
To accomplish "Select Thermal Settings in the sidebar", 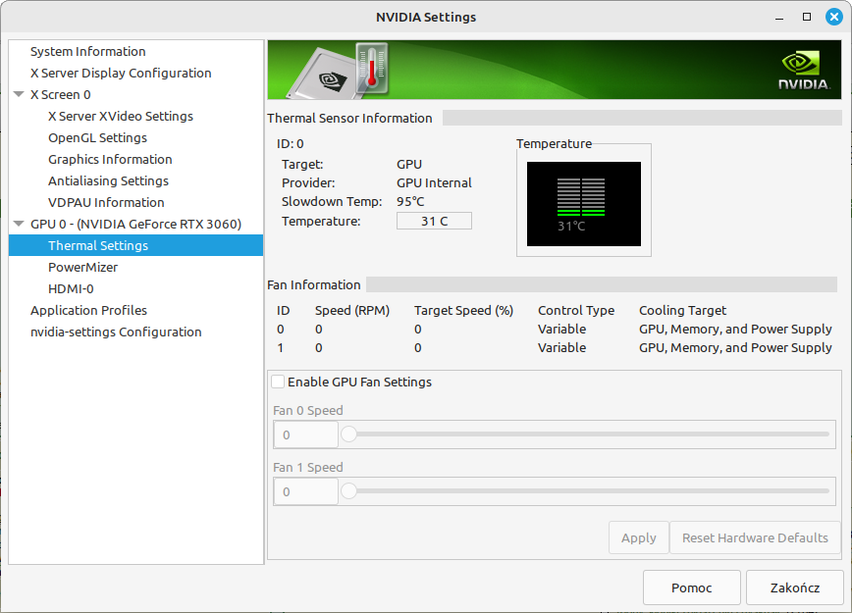I will click(97, 245).
